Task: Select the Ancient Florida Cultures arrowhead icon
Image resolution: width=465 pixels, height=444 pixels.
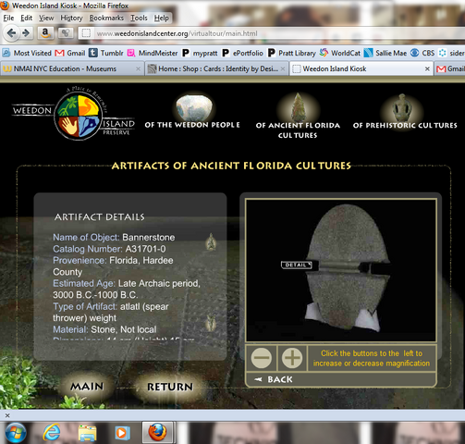Action: click(298, 108)
